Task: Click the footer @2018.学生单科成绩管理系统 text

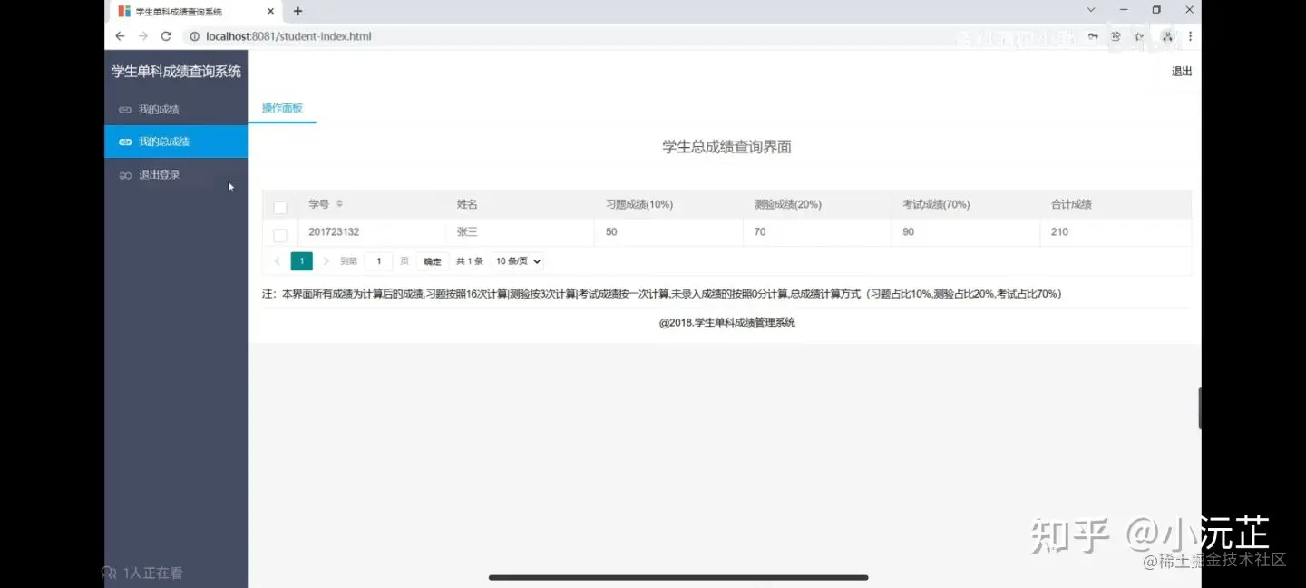Action: 727,322
